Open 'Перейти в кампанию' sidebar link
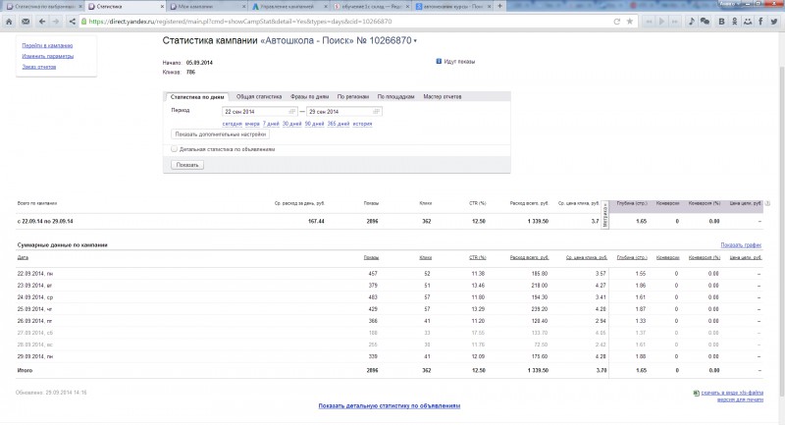The image size is (785, 425). pos(47,45)
